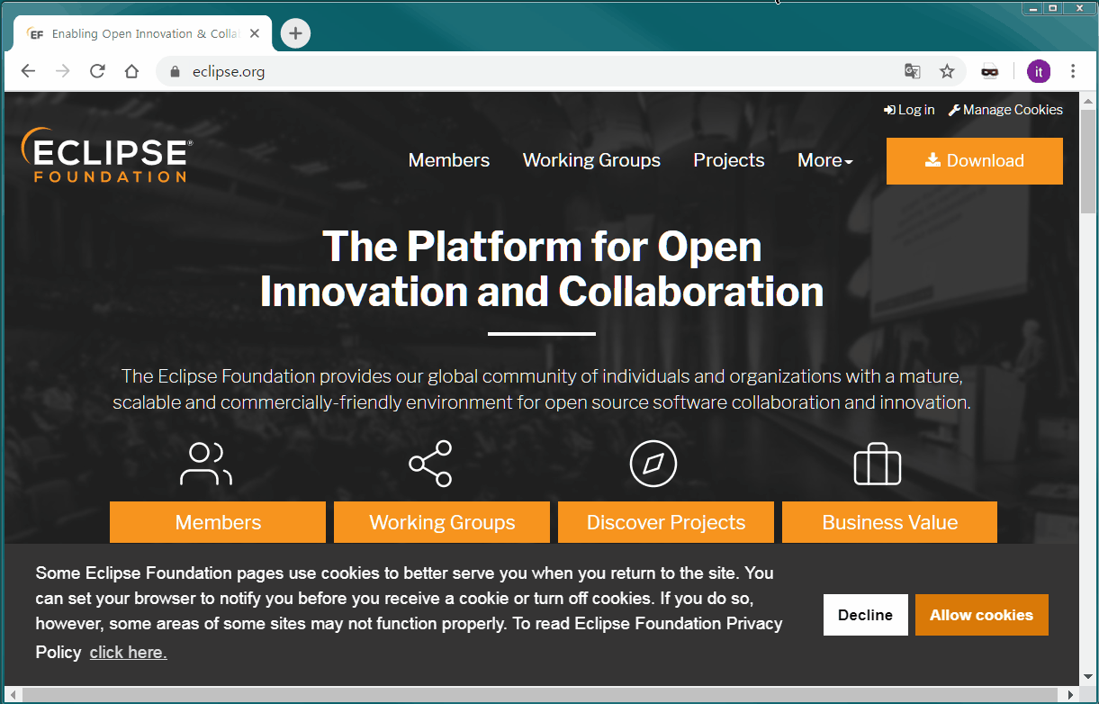This screenshot has width=1099, height=704.
Task: Click the orange Download button
Action: [975, 161]
